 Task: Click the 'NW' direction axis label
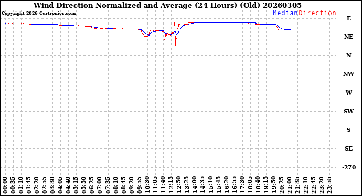[x=348, y=74]
